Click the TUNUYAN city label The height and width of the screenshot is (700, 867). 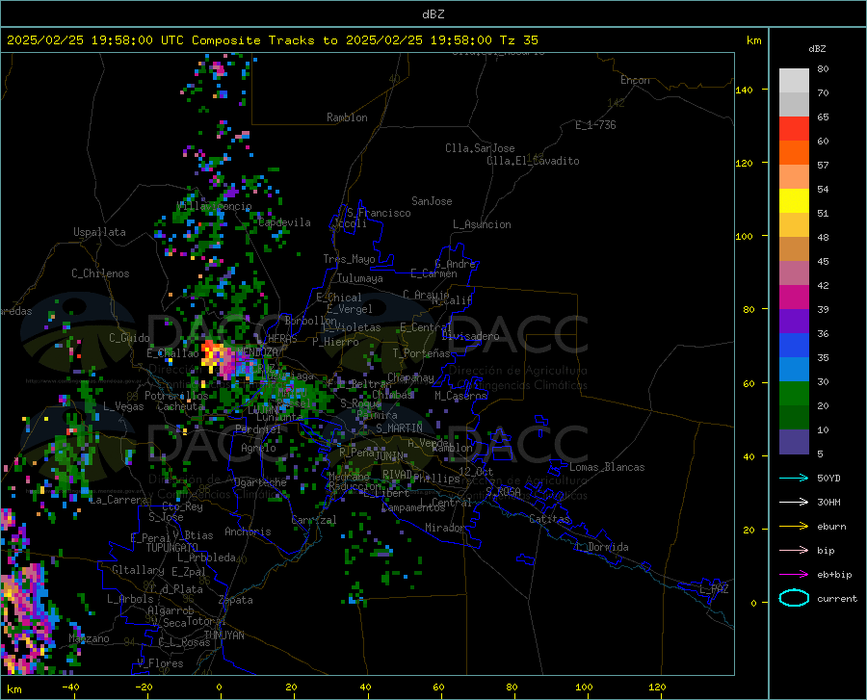point(223,635)
